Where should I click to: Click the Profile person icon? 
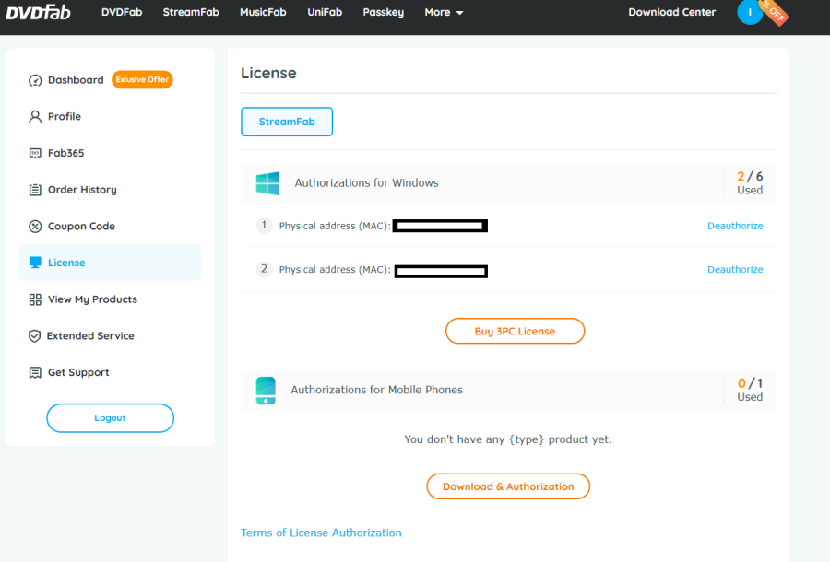35,117
